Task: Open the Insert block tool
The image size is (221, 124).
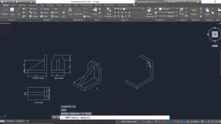Action: tap(95, 11)
